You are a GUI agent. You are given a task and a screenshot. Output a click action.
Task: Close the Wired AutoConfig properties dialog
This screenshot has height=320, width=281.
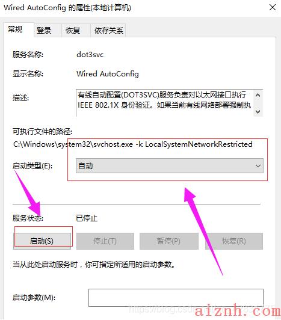(x=273, y=8)
